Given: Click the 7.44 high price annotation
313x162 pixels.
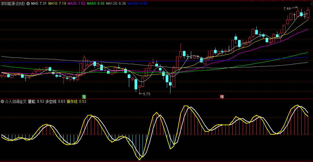Looking at the screenshot, I should point(287,9).
